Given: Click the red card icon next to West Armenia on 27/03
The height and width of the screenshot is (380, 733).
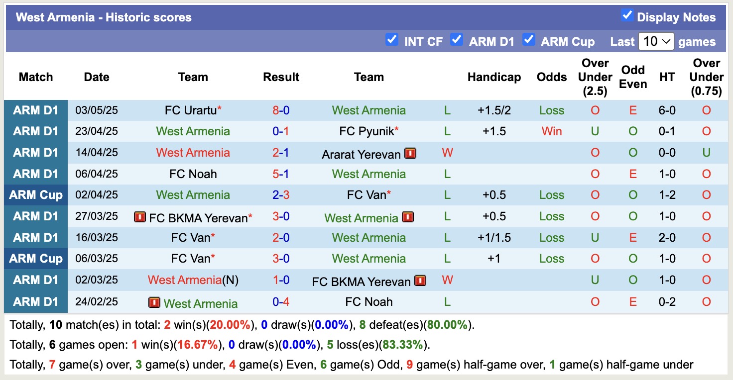Looking at the screenshot, I should [408, 217].
